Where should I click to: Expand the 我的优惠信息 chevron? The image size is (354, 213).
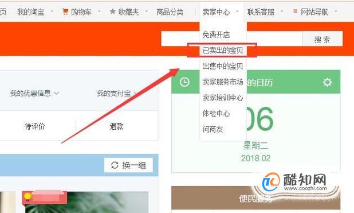[x=57, y=93]
